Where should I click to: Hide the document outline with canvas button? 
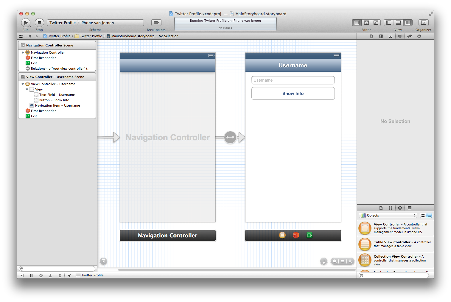(103, 261)
